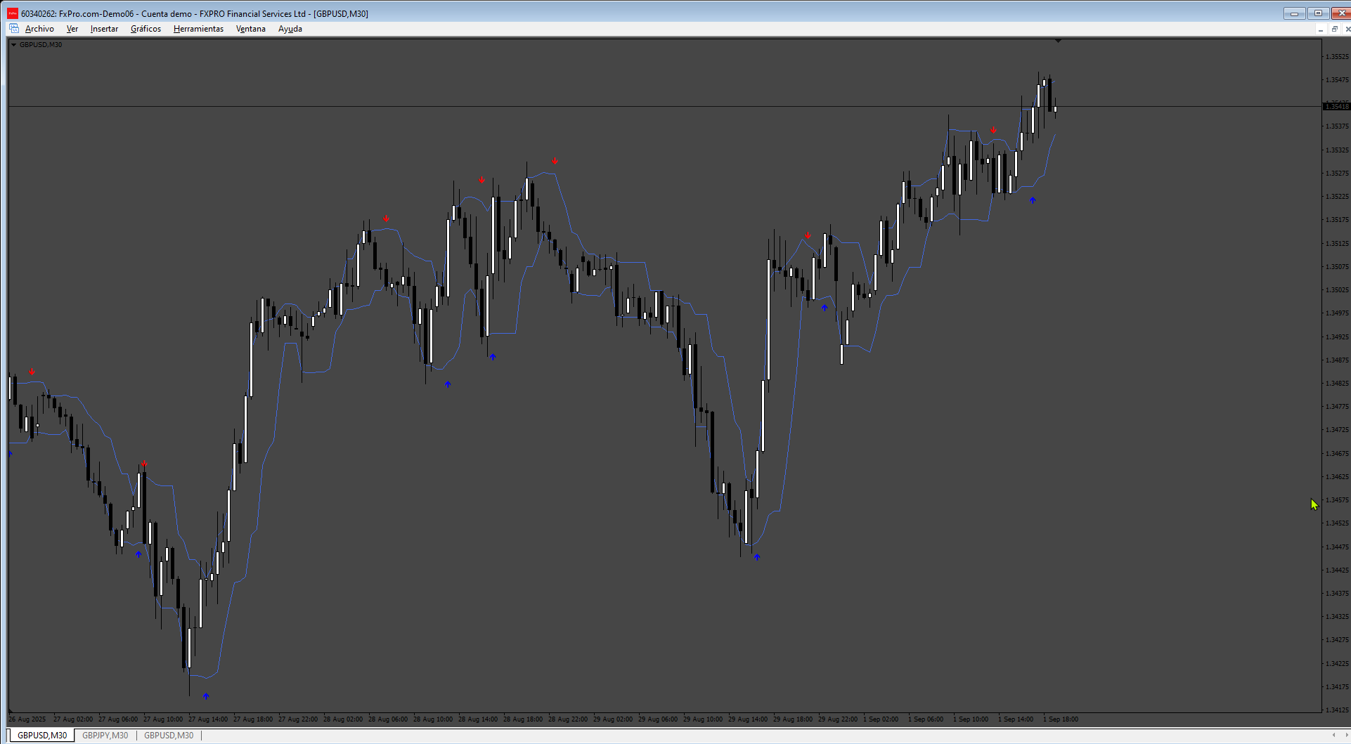The height and width of the screenshot is (744, 1351).
Task: Click the '28 Aug 14:00' time axis label
Action: [478, 719]
